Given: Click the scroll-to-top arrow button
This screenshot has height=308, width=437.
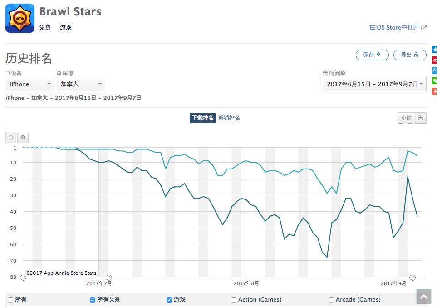Looking at the screenshot, I should coord(423,297).
